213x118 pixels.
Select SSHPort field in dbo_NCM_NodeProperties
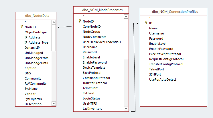tap(88, 93)
